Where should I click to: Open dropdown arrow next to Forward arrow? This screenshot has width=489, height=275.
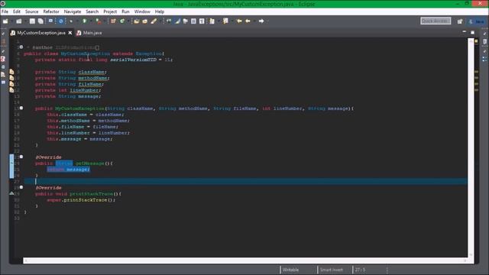267,21
